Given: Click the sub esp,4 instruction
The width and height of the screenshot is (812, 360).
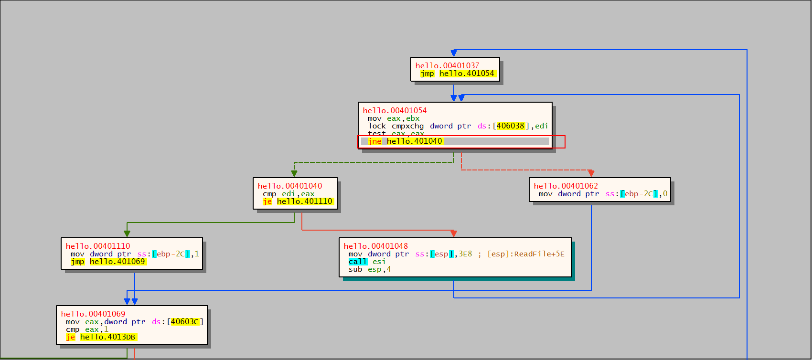Looking at the screenshot, I should [370, 269].
